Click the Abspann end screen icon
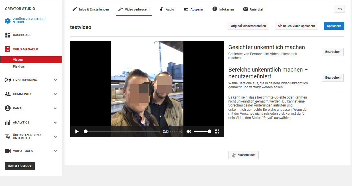This screenshot has width=352, height=186. pyautogui.click(x=186, y=9)
